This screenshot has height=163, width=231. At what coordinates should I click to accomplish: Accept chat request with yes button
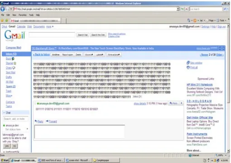(7, 146)
